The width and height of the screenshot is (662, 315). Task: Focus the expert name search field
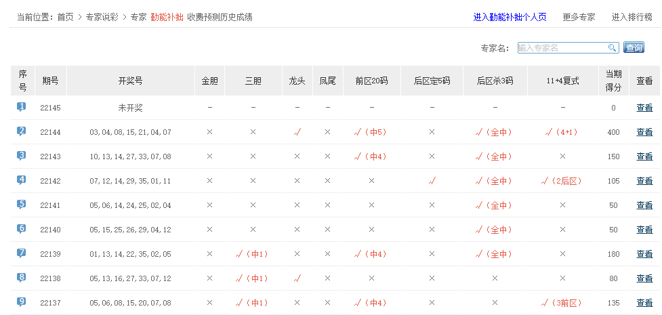coord(562,47)
